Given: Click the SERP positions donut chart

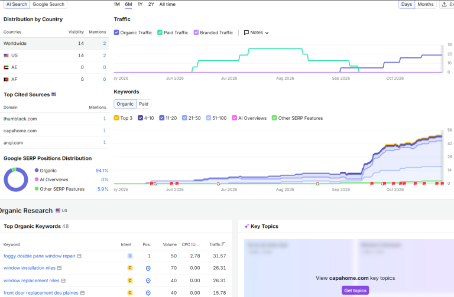Looking at the screenshot, I should pyautogui.click(x=15, y=179).
